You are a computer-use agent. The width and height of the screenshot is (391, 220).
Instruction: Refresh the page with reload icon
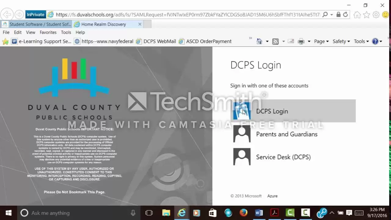click(x=345, y=14)
